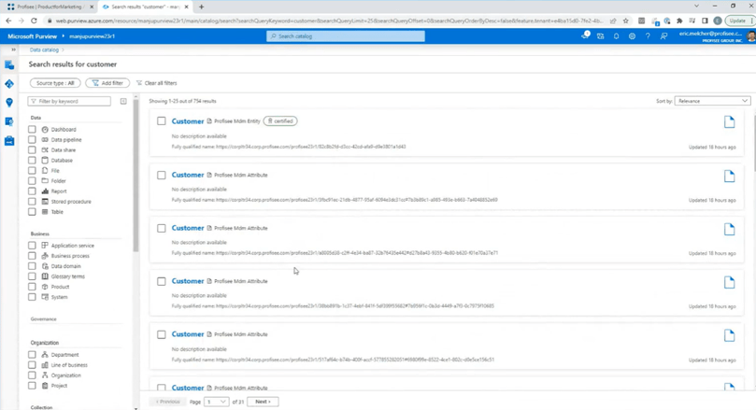The height and width of the screenshot is (410, 756).
Task: Select the Search results "customer" browser tab
Action: [145, 7]
